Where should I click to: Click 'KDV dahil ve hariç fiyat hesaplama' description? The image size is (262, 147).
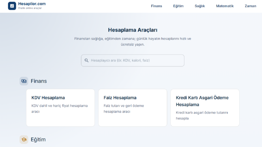pos(59,106)
